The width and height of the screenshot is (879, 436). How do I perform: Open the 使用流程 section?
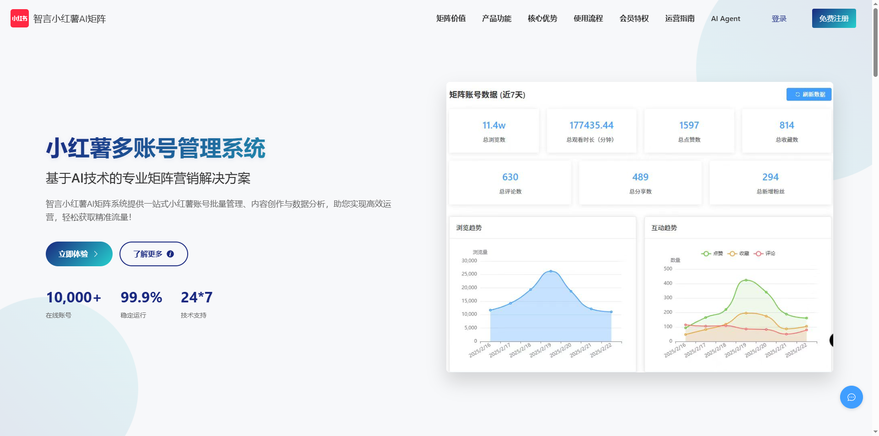point(588,18)
